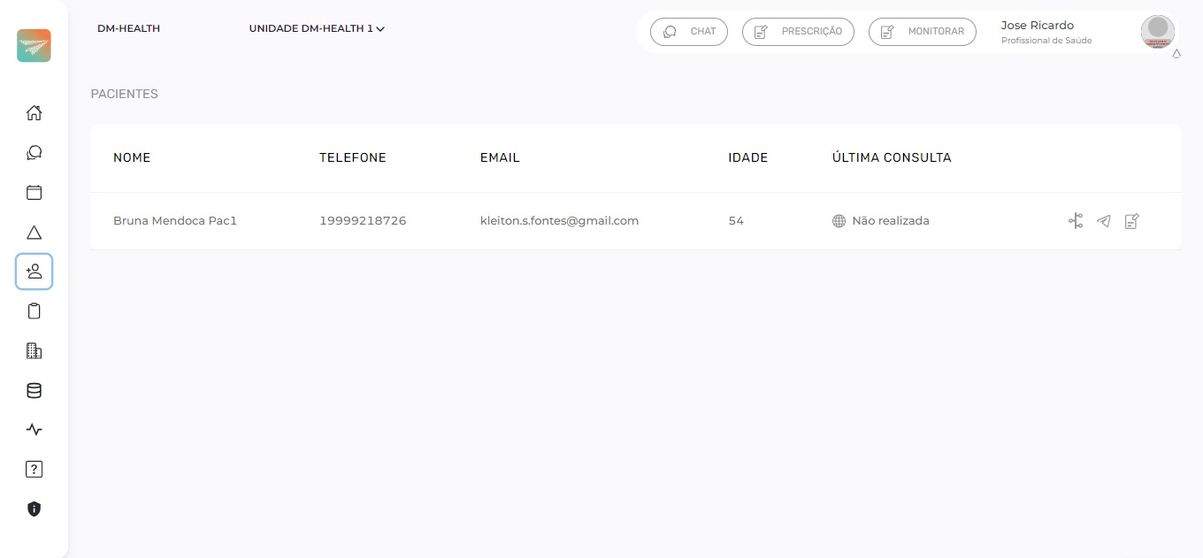Open the clipboard icon in sidebar
This screenshot has width=1203, height=558.
pos(34,311)
